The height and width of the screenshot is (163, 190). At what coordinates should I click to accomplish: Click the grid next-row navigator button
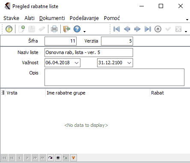tap(27, 158)
